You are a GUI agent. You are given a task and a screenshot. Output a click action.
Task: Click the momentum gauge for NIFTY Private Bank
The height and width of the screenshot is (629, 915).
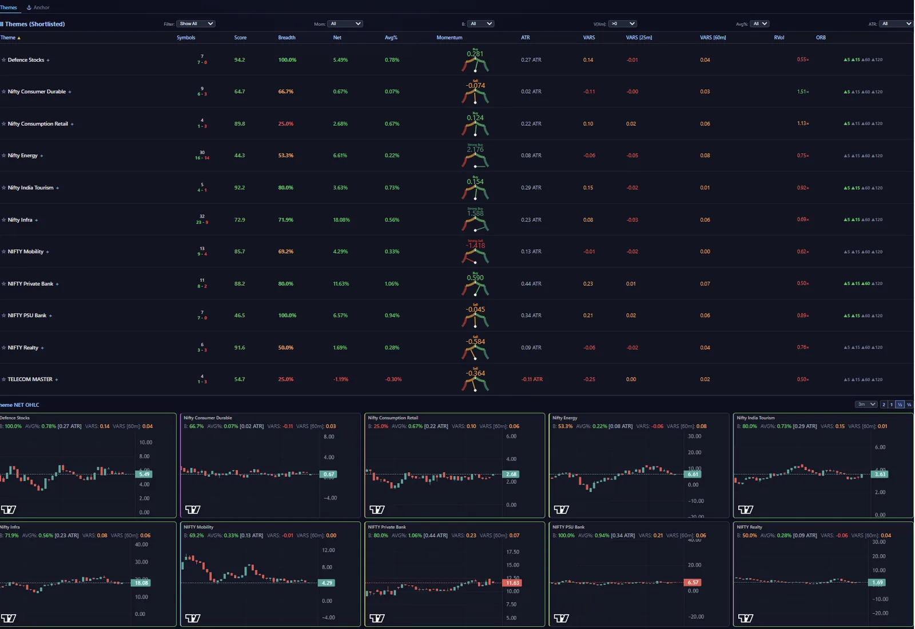pos(475,284)
